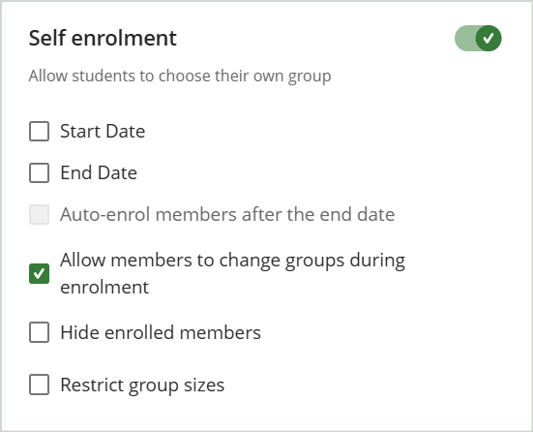The image size is (533, 432).
Task: Click the Hide enrolled members label text
Action: 161,332
